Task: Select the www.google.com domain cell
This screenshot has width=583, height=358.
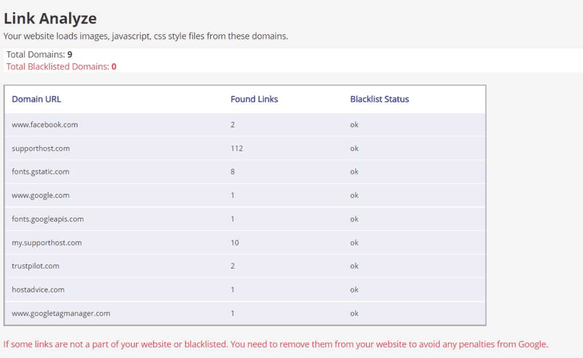Action: 40,196
